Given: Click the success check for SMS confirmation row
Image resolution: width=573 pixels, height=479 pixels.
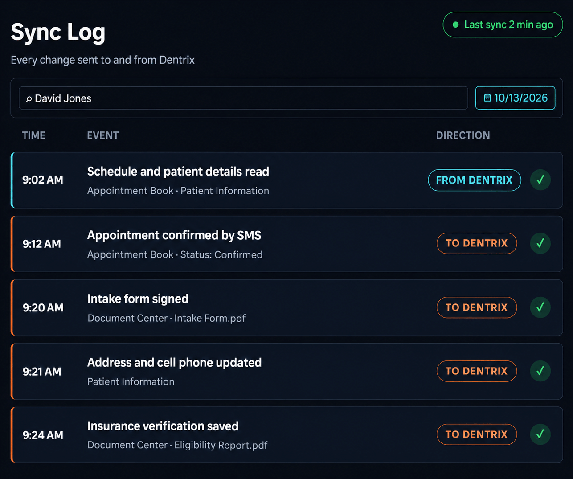Looking at the screenshot, I should tap(540, 243).
